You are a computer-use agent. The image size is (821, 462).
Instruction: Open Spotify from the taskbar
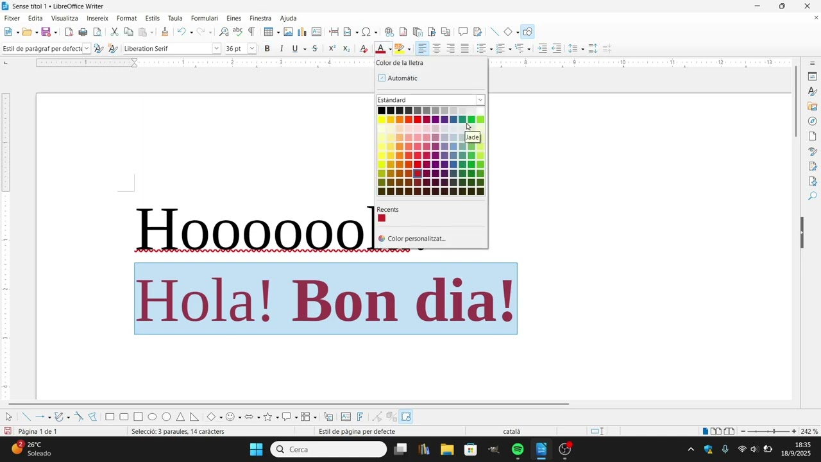coord(518,449)
